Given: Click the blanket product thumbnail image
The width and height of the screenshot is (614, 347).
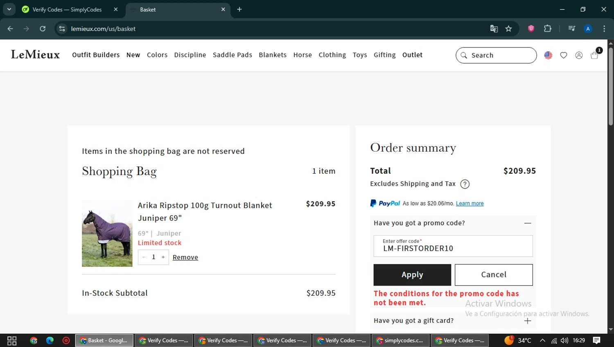Looking at the screenshot, I should coord(107,233).
